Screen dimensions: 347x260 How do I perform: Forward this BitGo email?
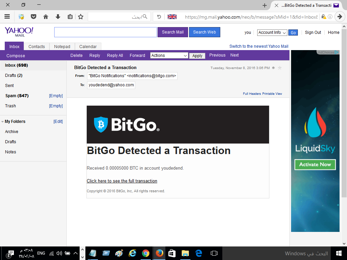138,56
